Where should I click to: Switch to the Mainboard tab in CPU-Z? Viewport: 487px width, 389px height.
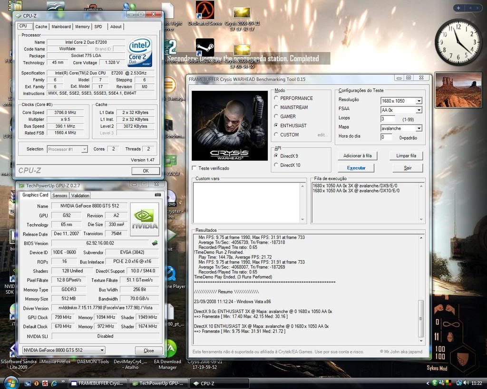point(61,27)
